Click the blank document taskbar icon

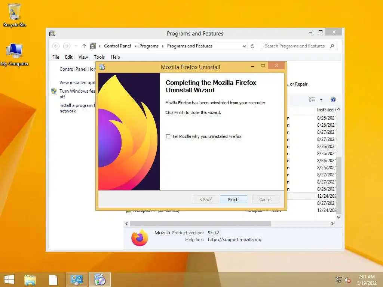point(53,280)
